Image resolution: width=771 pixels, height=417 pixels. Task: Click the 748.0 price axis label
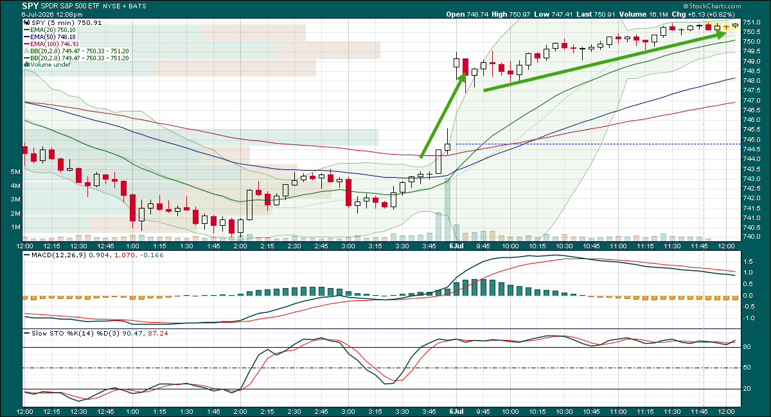[752, 81]
